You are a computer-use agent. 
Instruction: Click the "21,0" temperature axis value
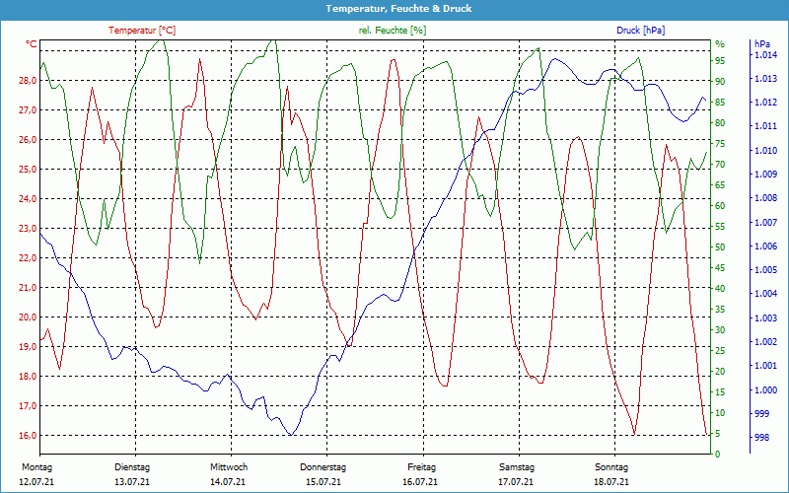(x=29, y=288)
